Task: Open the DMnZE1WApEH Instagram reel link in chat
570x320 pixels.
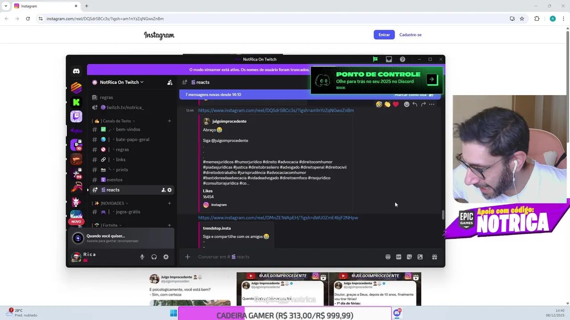Action: (278, 218)
